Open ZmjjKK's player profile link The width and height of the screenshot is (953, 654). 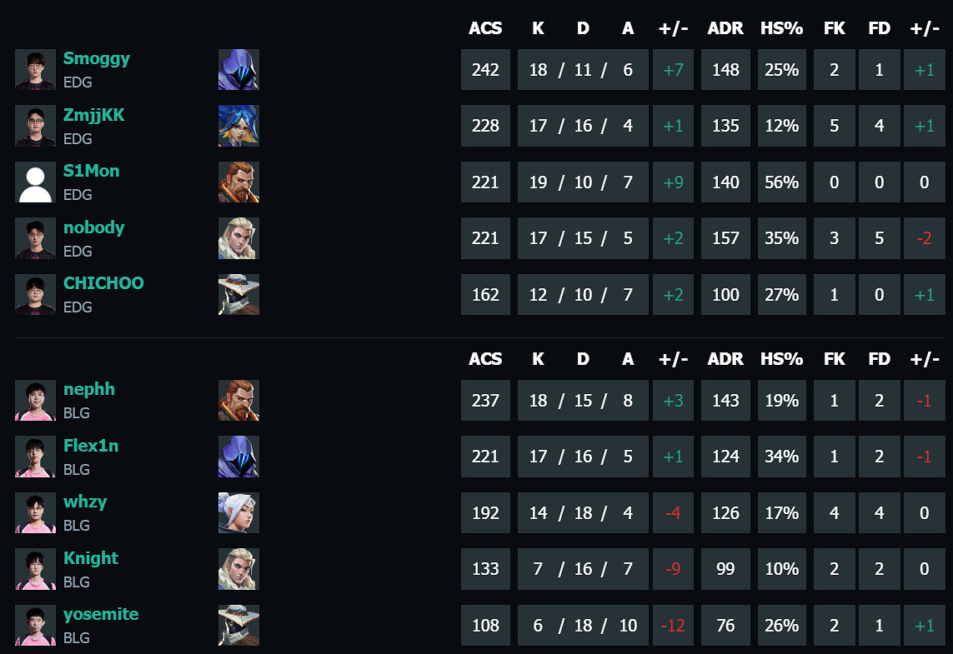(x=94, y=115)
